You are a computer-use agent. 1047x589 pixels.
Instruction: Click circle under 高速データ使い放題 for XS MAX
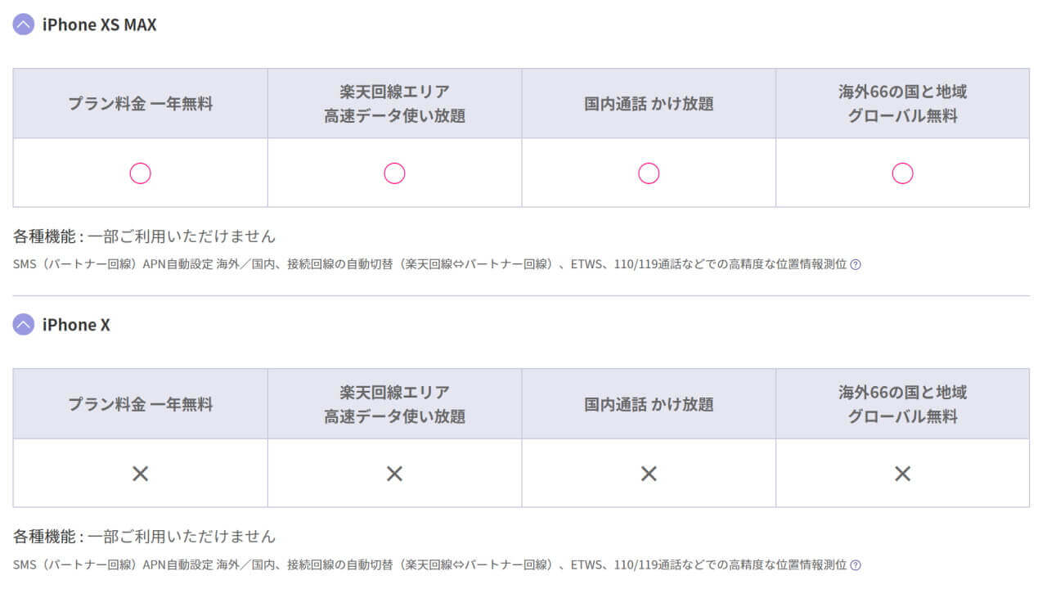(x=395, y=173)
